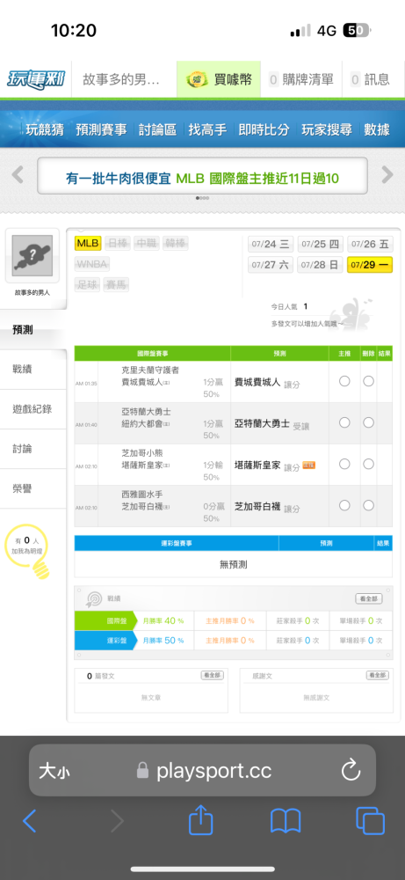This screenshot has height=880, width=405.
Task: Open 數據 in navigation bar
Action: click(x=376, y=129)
